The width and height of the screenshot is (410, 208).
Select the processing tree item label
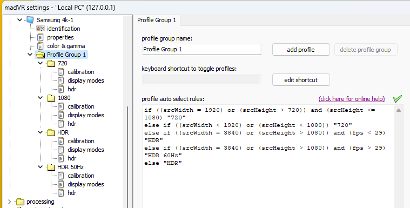click(x=41, y=202)
